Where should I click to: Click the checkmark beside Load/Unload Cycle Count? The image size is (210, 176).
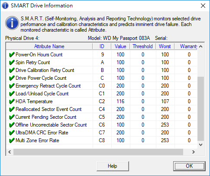pyautogui.click(x=12, y=94)
